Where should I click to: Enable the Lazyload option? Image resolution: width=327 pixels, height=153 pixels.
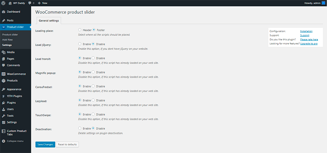(x=80, y=100)
